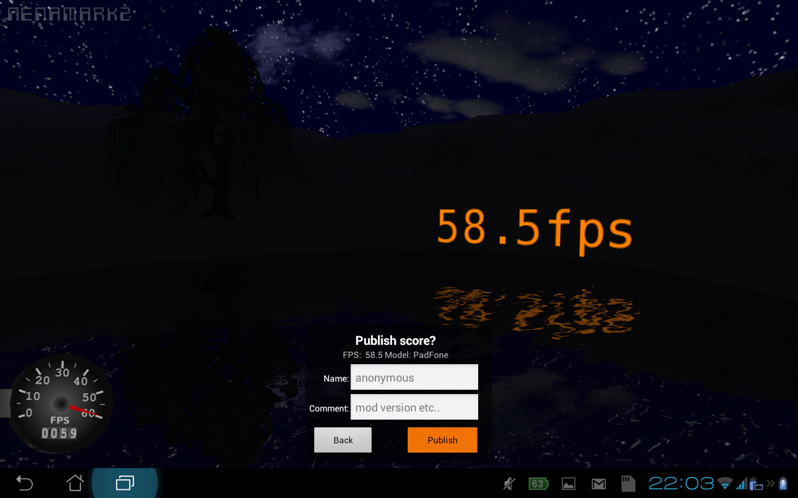
Task: Open the Gmail notification icon
Action: (x=598, y=484)
